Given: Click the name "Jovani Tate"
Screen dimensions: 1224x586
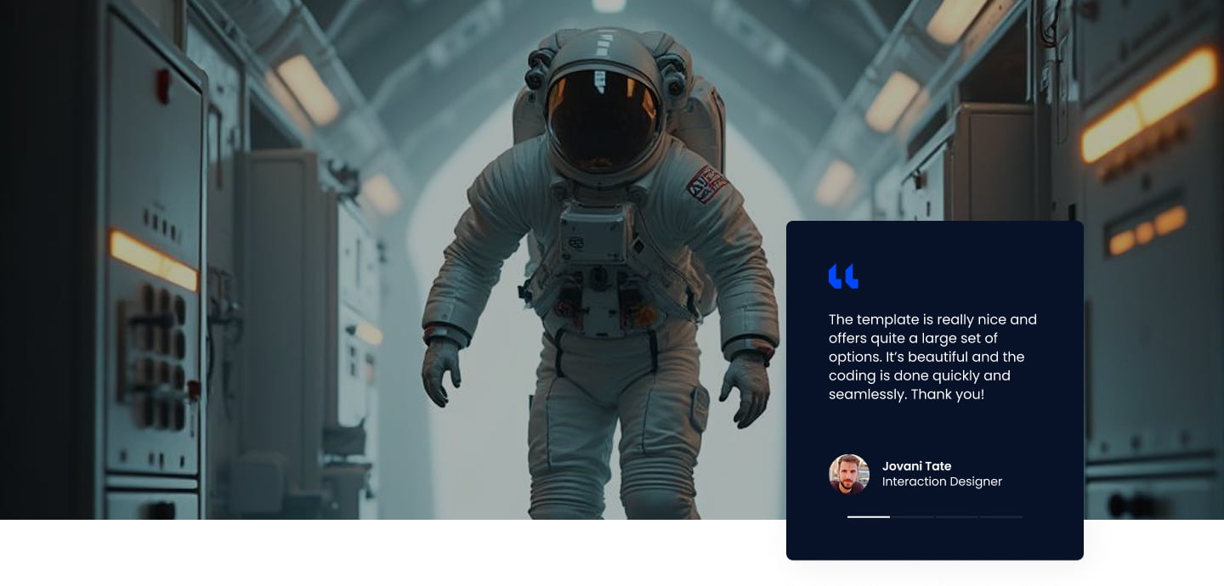Looking at the screenshot, I should [x=916, y=466].
